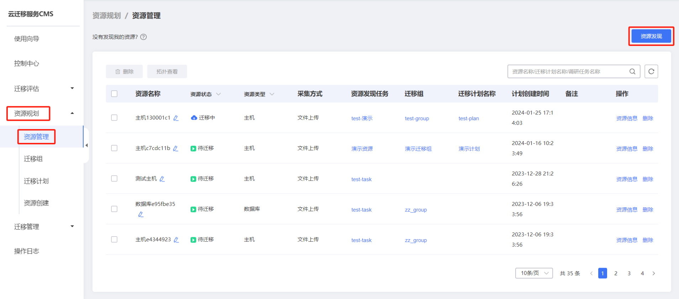Viewport: 679px width, 299px height.
Task: Delete row 主机c7cdc11b via 删除 link
Action: [x=648, y=149]
